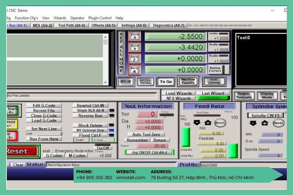
Task: Click the Load G-Code button
Action: [44, 120]
